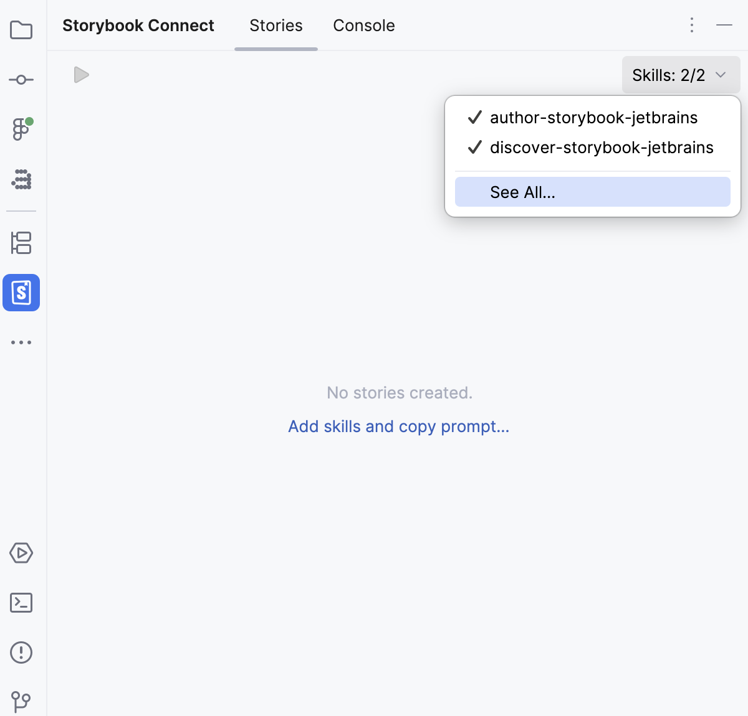The width and height of the screenshot is (748, 716).
Task: Click the No stories created message
Action: click(x=400, y=393)
